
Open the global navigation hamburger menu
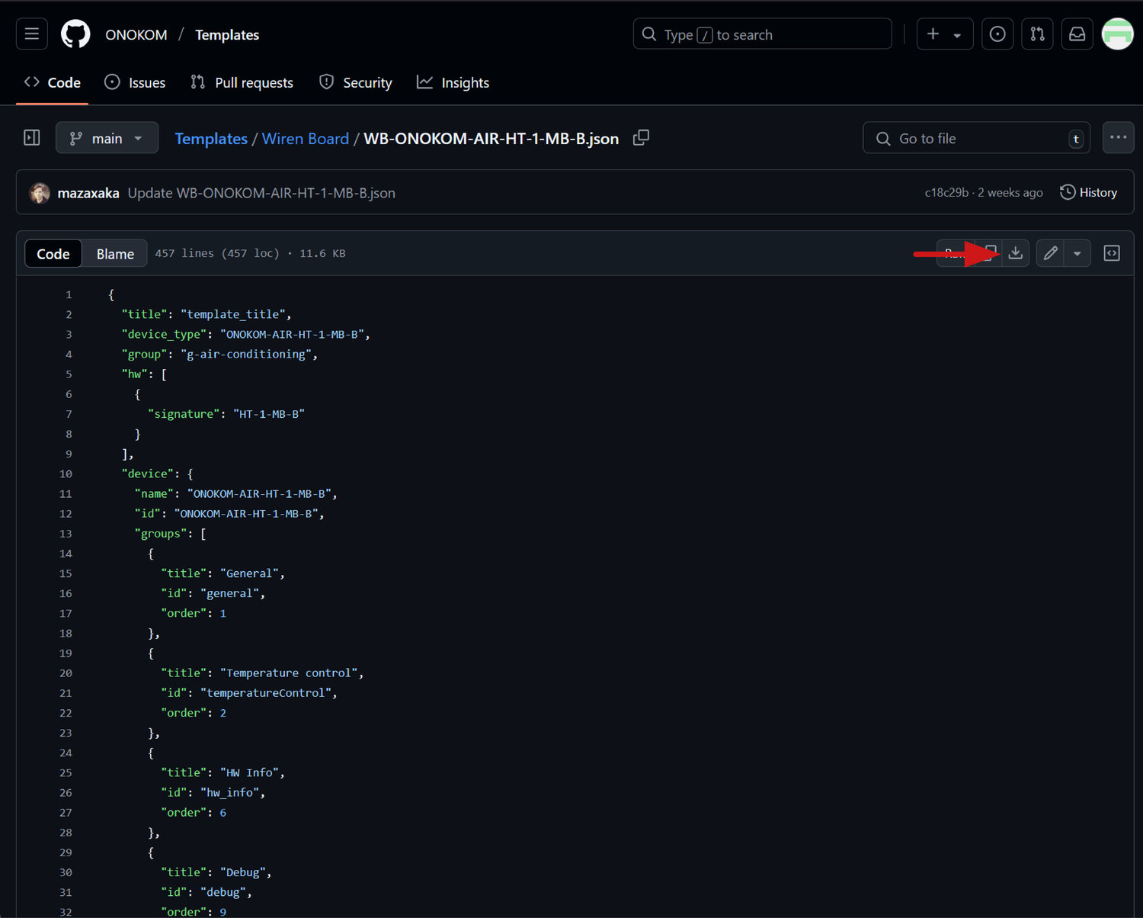(32, 34)
